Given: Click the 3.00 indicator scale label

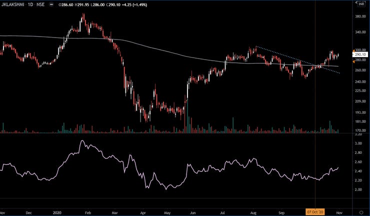Looking at the screenshot, I should coord(359,143).
